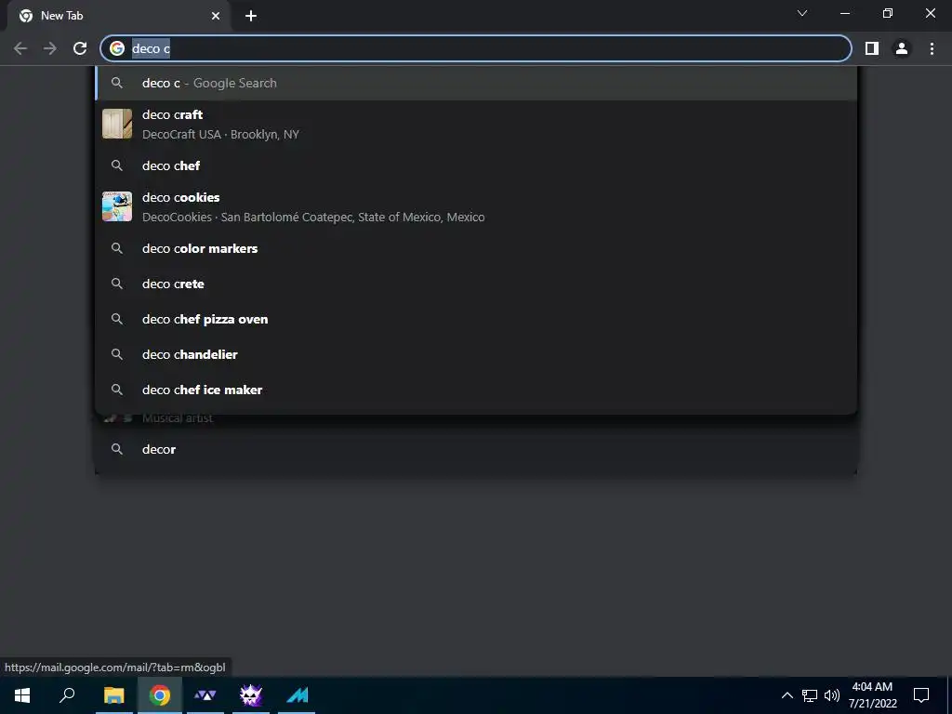This screenshot has width=952, height=714.
Task: Click the back navigation arrow
Action: [20, 48]
